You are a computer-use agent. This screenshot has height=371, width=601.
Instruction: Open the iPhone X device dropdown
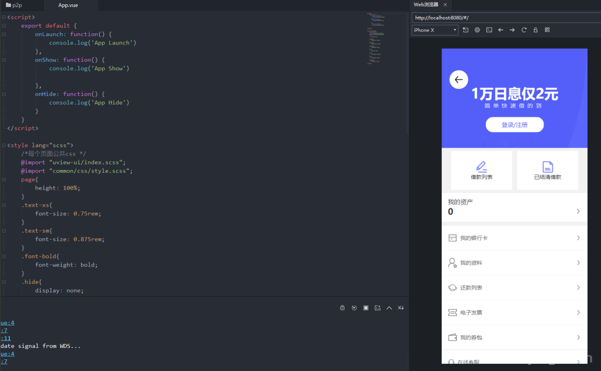(x=435, y=30)
